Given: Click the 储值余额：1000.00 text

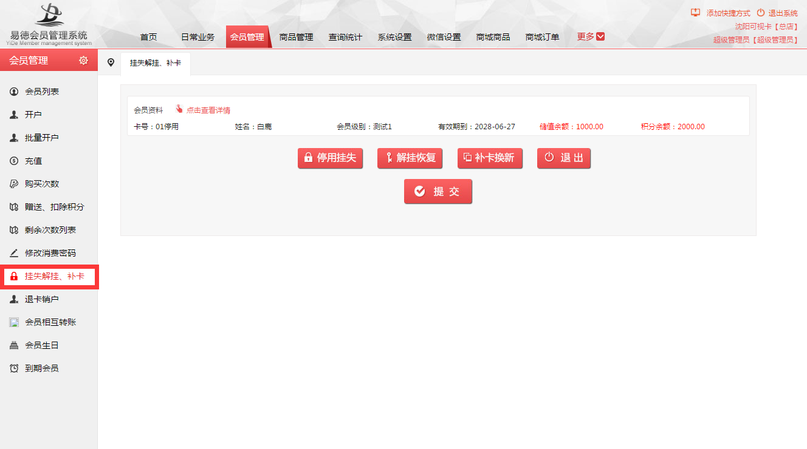Looking at the screenshot, I should pos(571,127).
